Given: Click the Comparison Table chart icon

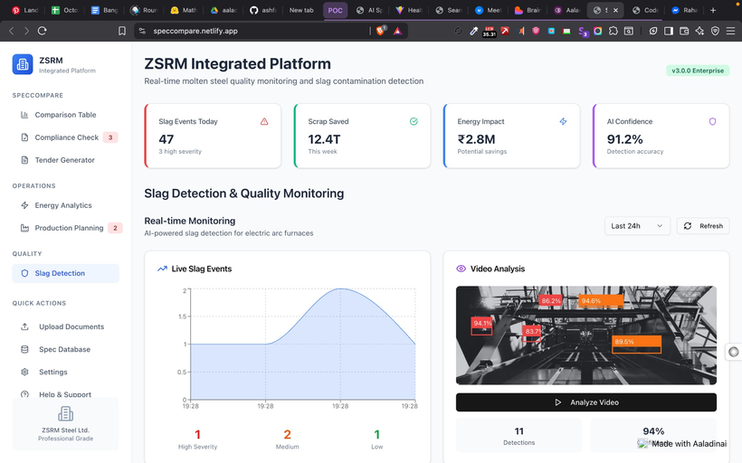Looking at the screenshot, I should [x=24, y=115].
